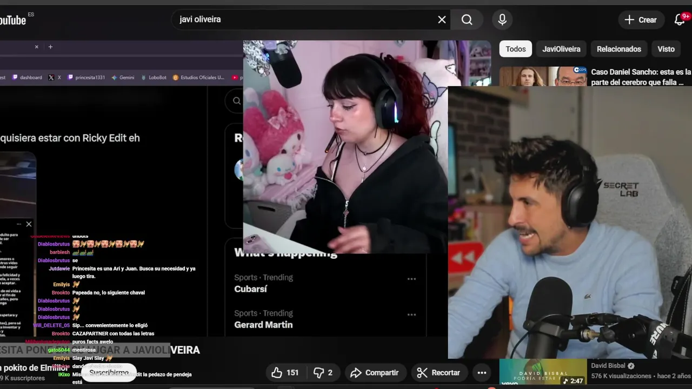This screenshot has height=389, width=692.
Task: Clip the video with Recortar
Action: 438,373
